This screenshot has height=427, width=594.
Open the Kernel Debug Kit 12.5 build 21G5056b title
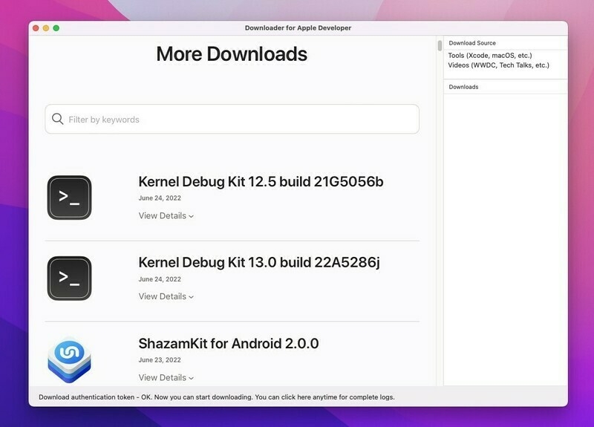point(261,181)
